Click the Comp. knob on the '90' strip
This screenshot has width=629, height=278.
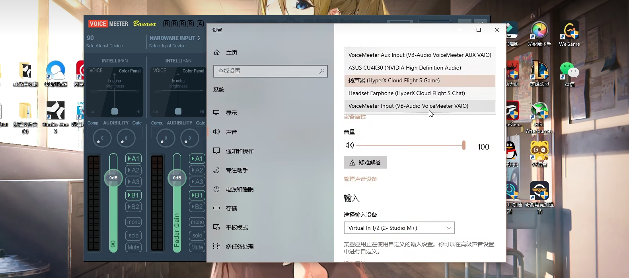(x=102, y=138)
